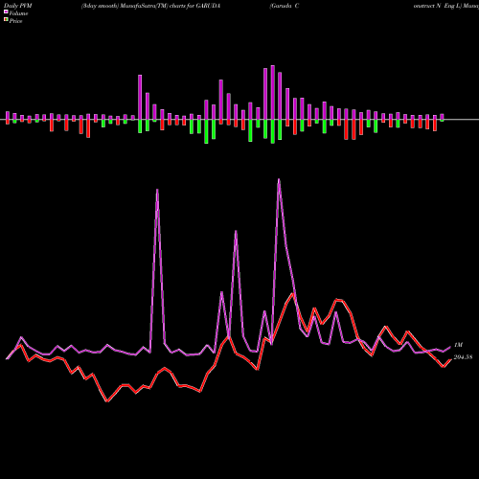Viewport: 479px width, 479px height.
Task: Click the 'Daily PVM' title text
Action: click(x=18, y=6)
